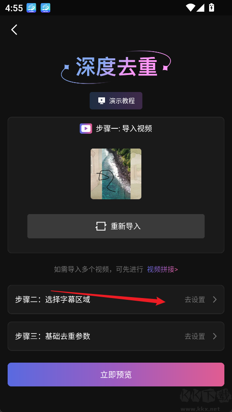Select the imported coastline video thumbnail
This screenshot has height=412, width=232.
(x=116, y=174)
